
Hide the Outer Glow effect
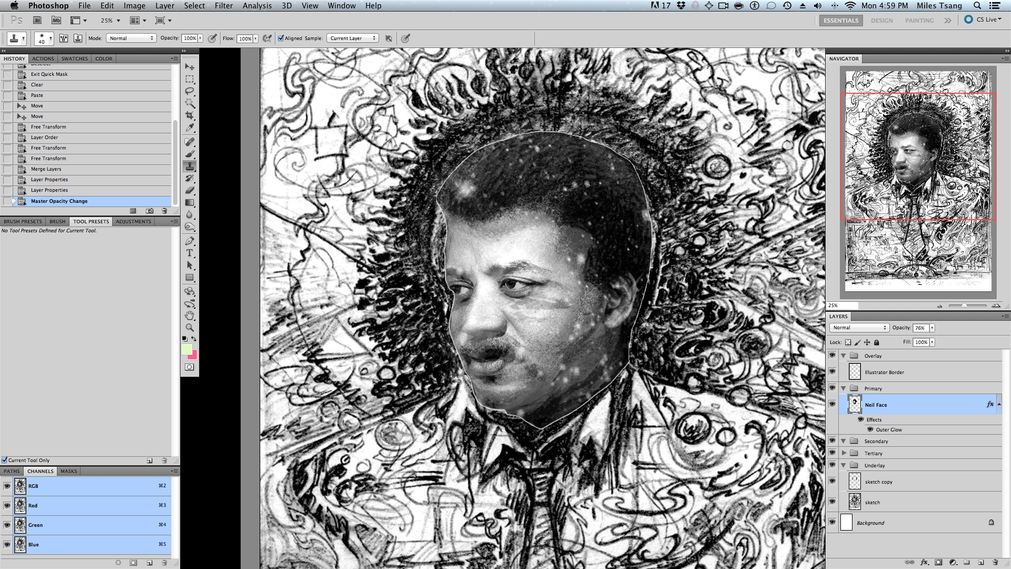(870, 429)
